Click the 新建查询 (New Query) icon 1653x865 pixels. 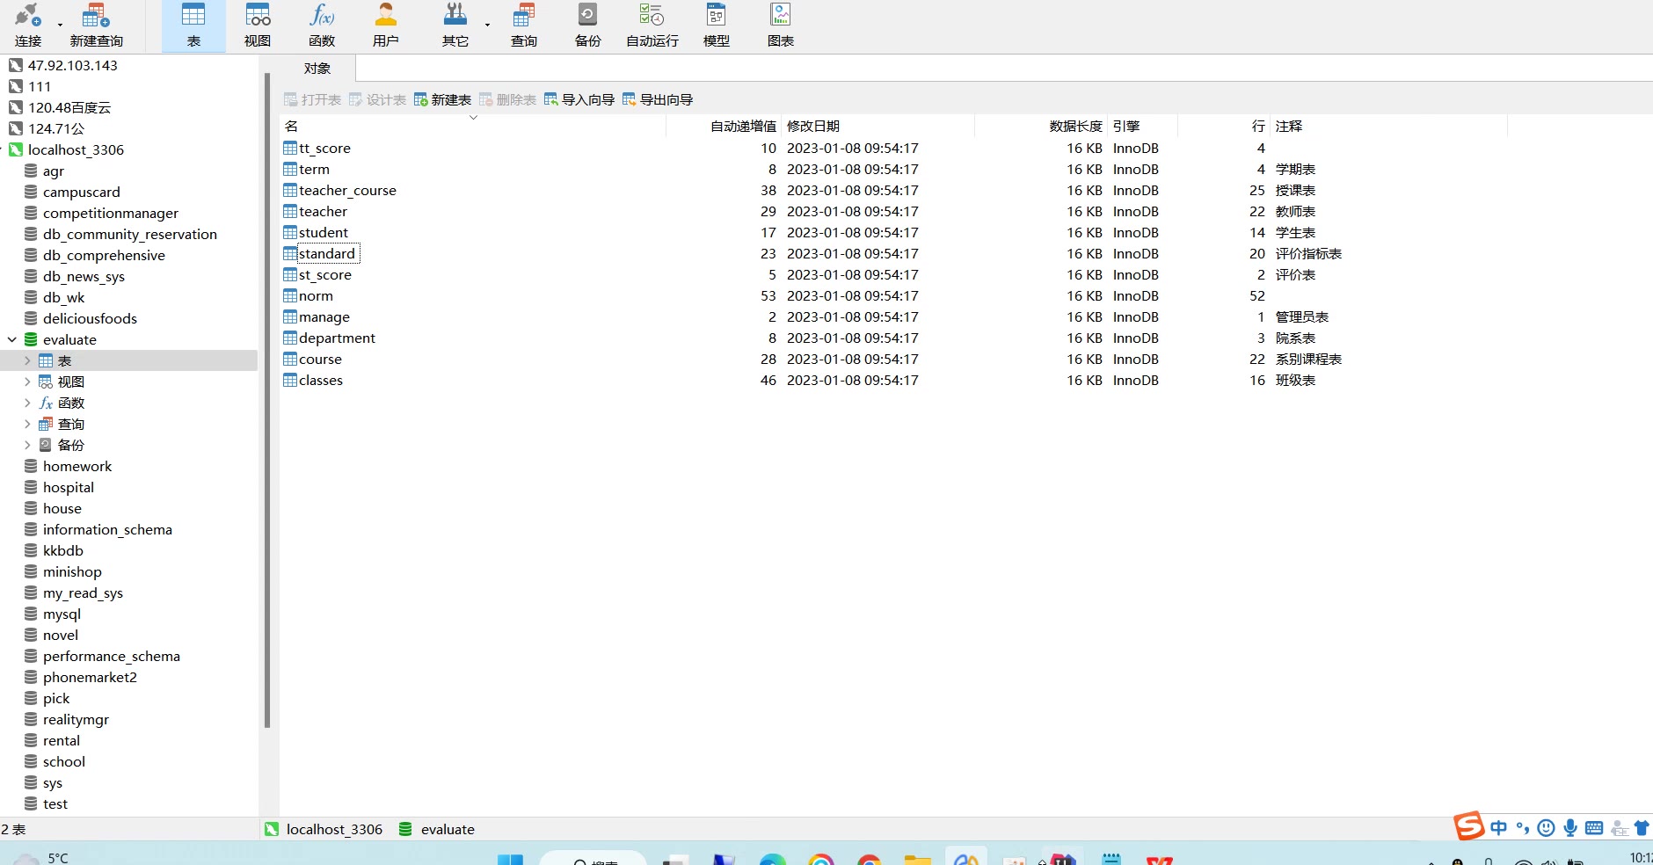[96, 25]
